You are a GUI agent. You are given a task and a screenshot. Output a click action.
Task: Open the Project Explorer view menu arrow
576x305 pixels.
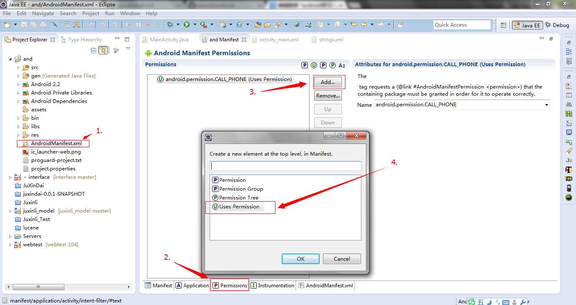[x=128, y=49]
